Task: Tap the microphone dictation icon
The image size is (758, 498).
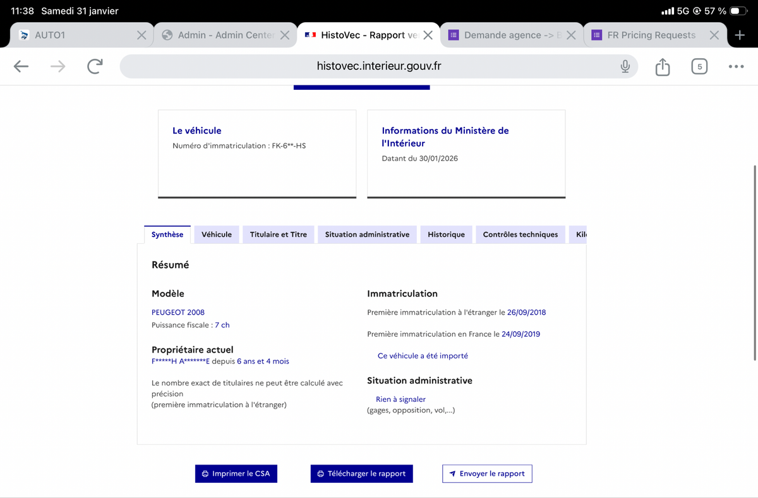Action: [625, 66]
